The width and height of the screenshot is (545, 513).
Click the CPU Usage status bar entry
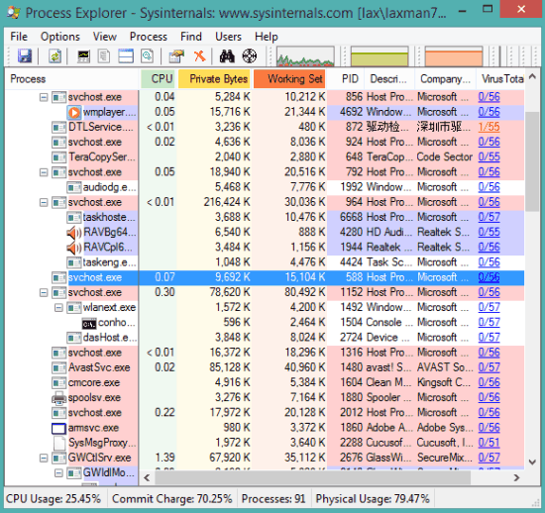54,499
